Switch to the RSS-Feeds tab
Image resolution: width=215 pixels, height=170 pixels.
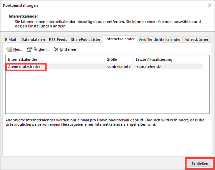click(x=58, y=40)
